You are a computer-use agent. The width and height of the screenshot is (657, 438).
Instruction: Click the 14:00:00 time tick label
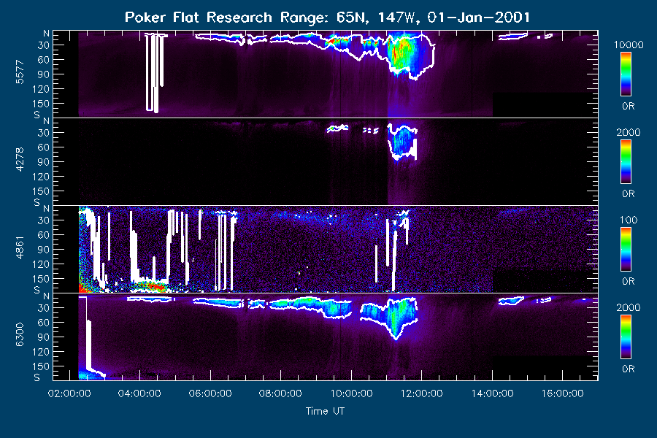pos(492,393)
